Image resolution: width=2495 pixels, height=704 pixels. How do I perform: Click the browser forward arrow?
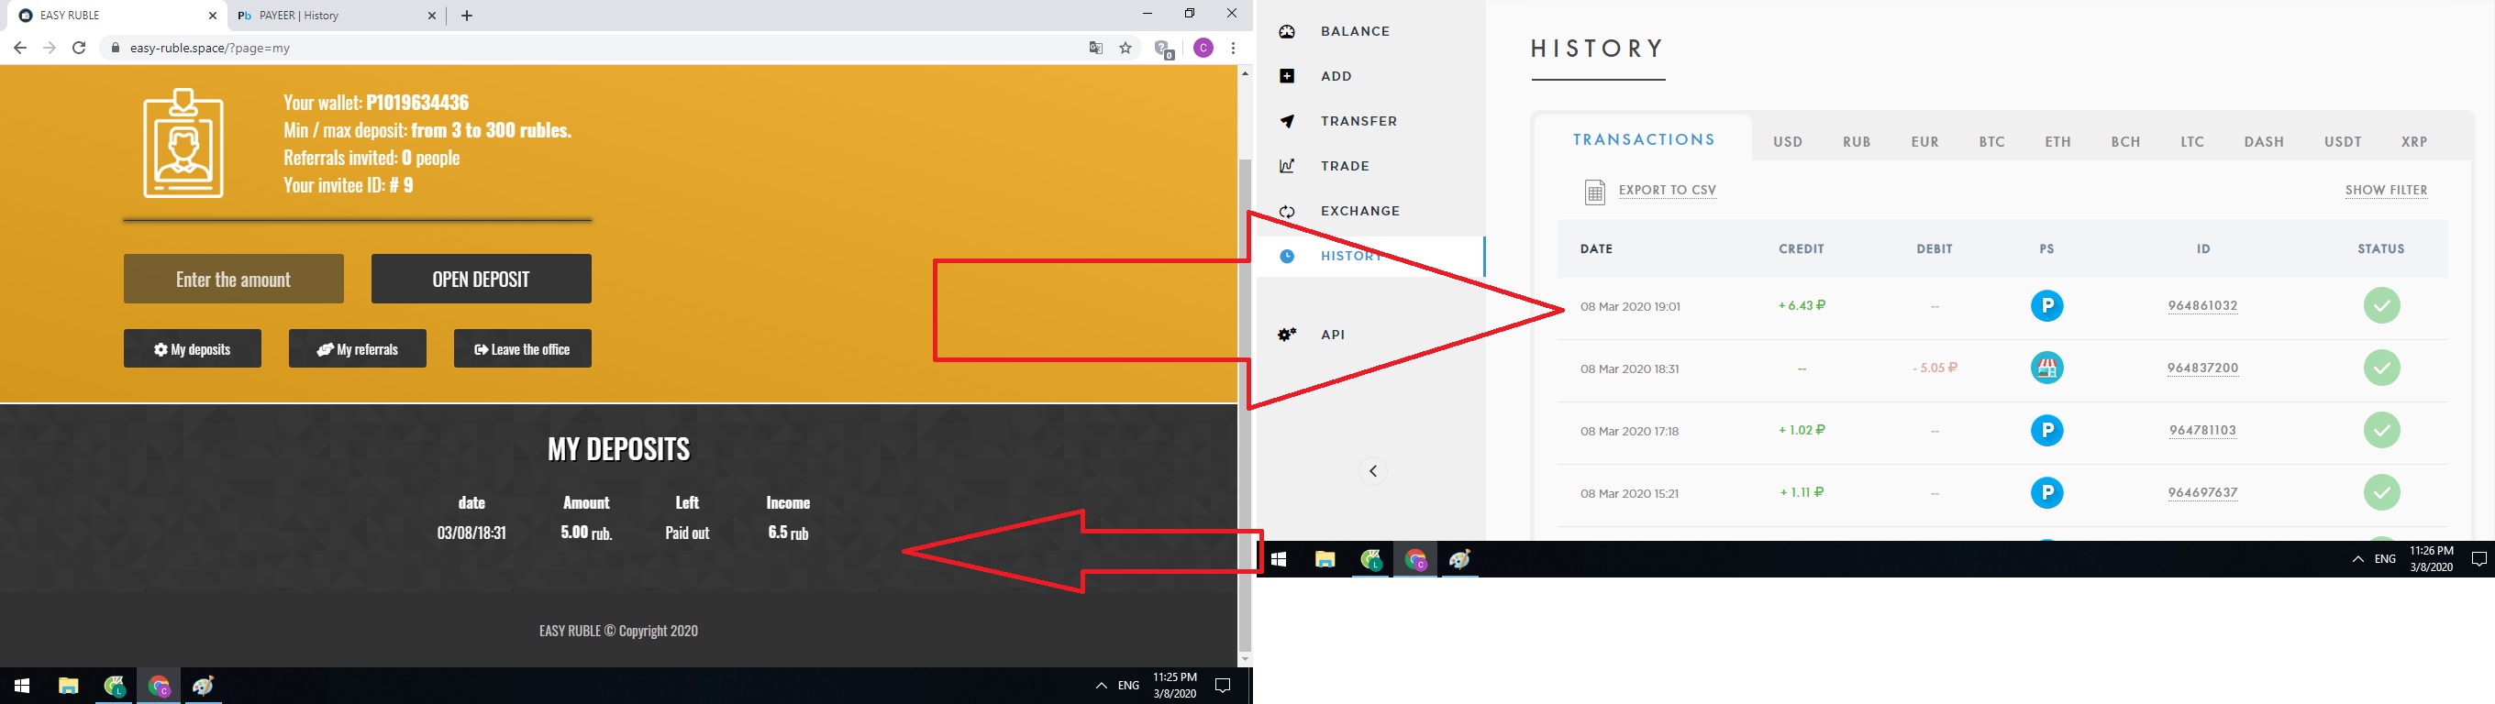click(50, 48)
